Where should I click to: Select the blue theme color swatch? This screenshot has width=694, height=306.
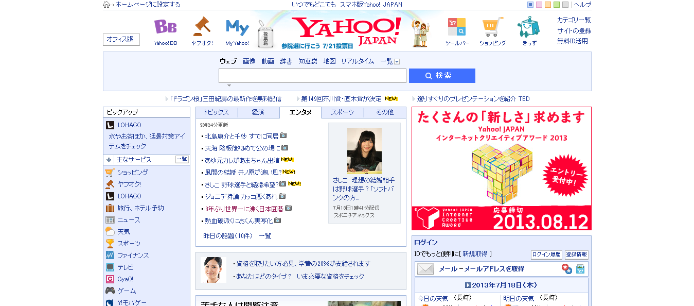coord(530,5)
